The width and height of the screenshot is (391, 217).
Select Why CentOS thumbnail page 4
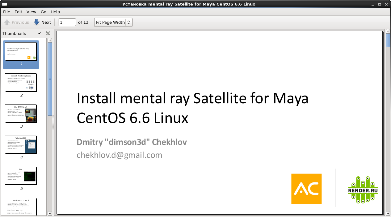21,145
